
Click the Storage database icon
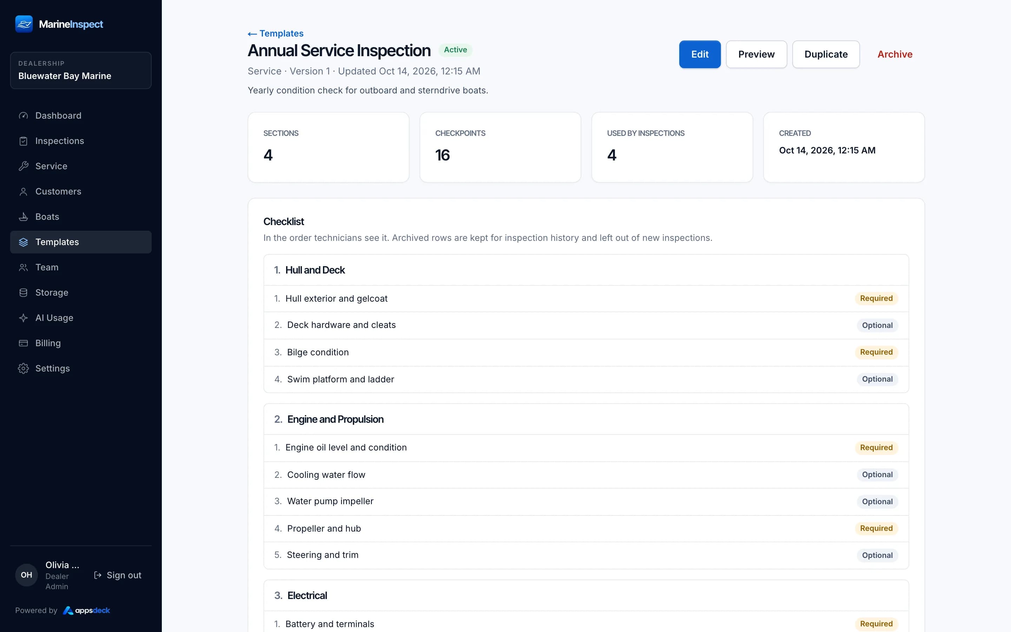24,293
